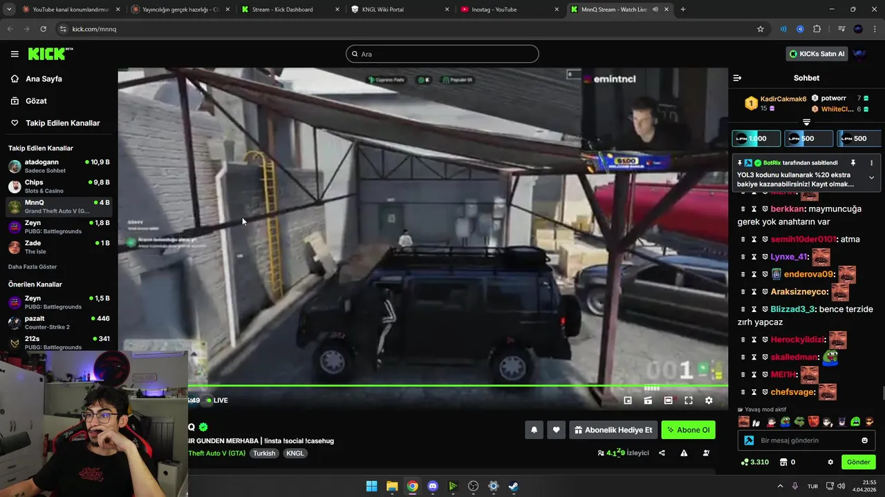885x497 pixels.
Task: Open Gözat in the sidebar
Action: point(36,101)
